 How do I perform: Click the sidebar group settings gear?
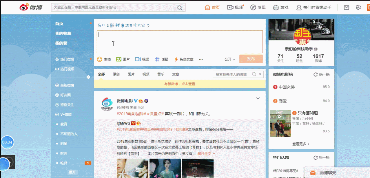88,77
